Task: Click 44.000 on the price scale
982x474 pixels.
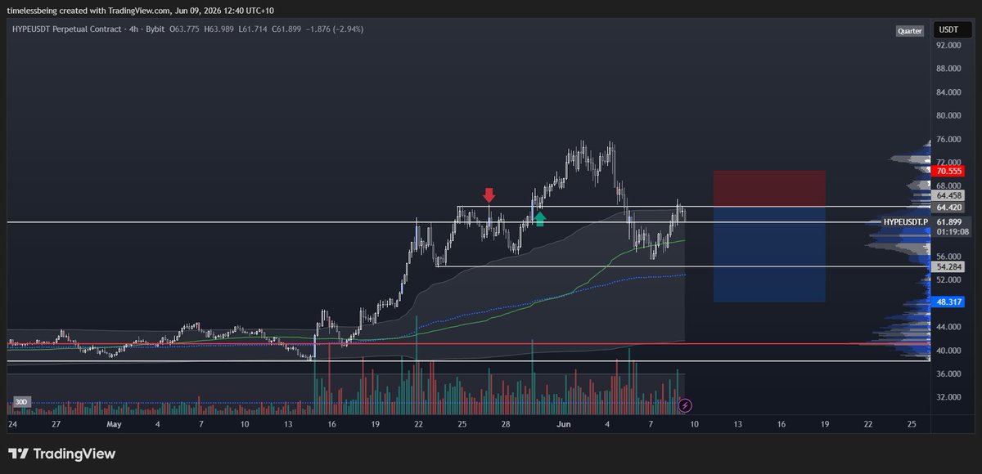Action: click(948, 327)
